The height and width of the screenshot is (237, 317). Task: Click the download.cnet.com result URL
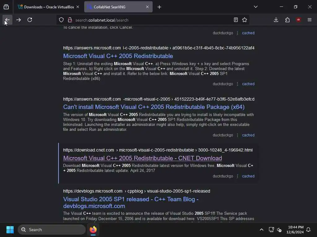pos(158,150)
